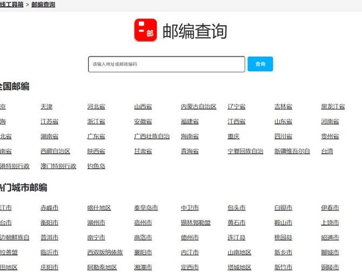Click the red 邮编查询 logo icon
The image size is (362, 272).
point(146,30)
